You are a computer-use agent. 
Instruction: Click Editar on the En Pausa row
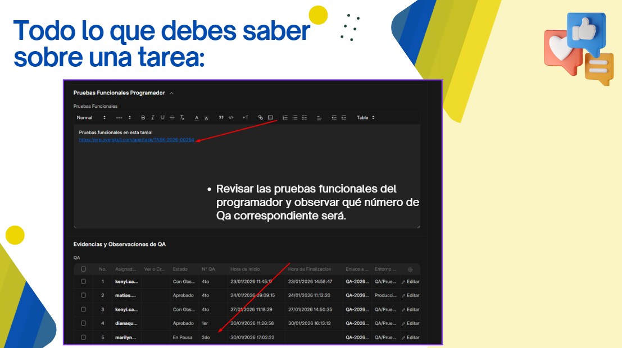pos(410,337)
